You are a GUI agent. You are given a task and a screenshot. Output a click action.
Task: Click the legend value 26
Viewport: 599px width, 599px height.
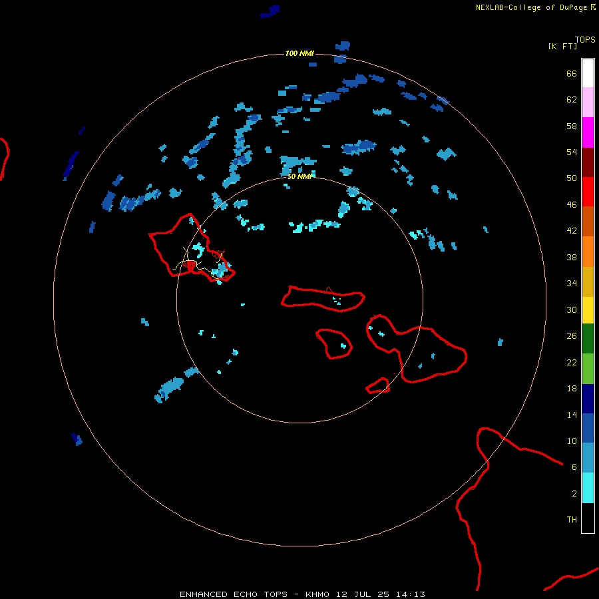572,336
